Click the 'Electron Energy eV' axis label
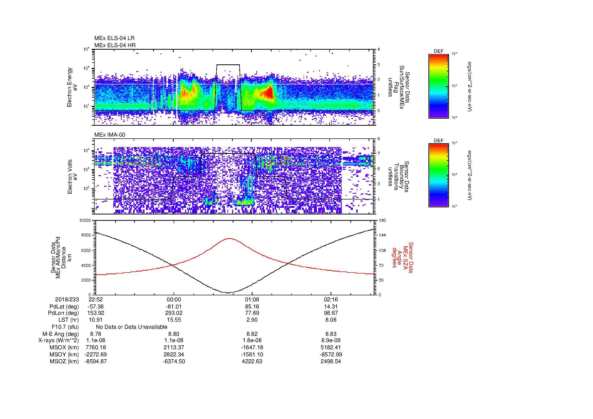Image resolution: width=593 pixels, height=419 pixels. click(72, 87)
